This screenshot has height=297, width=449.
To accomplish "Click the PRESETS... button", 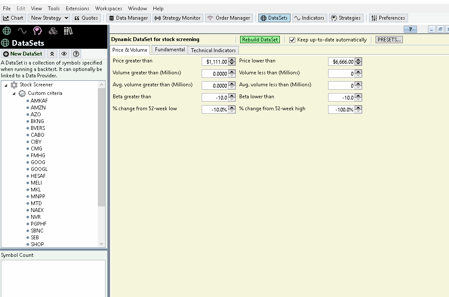I will click(389, 40).
